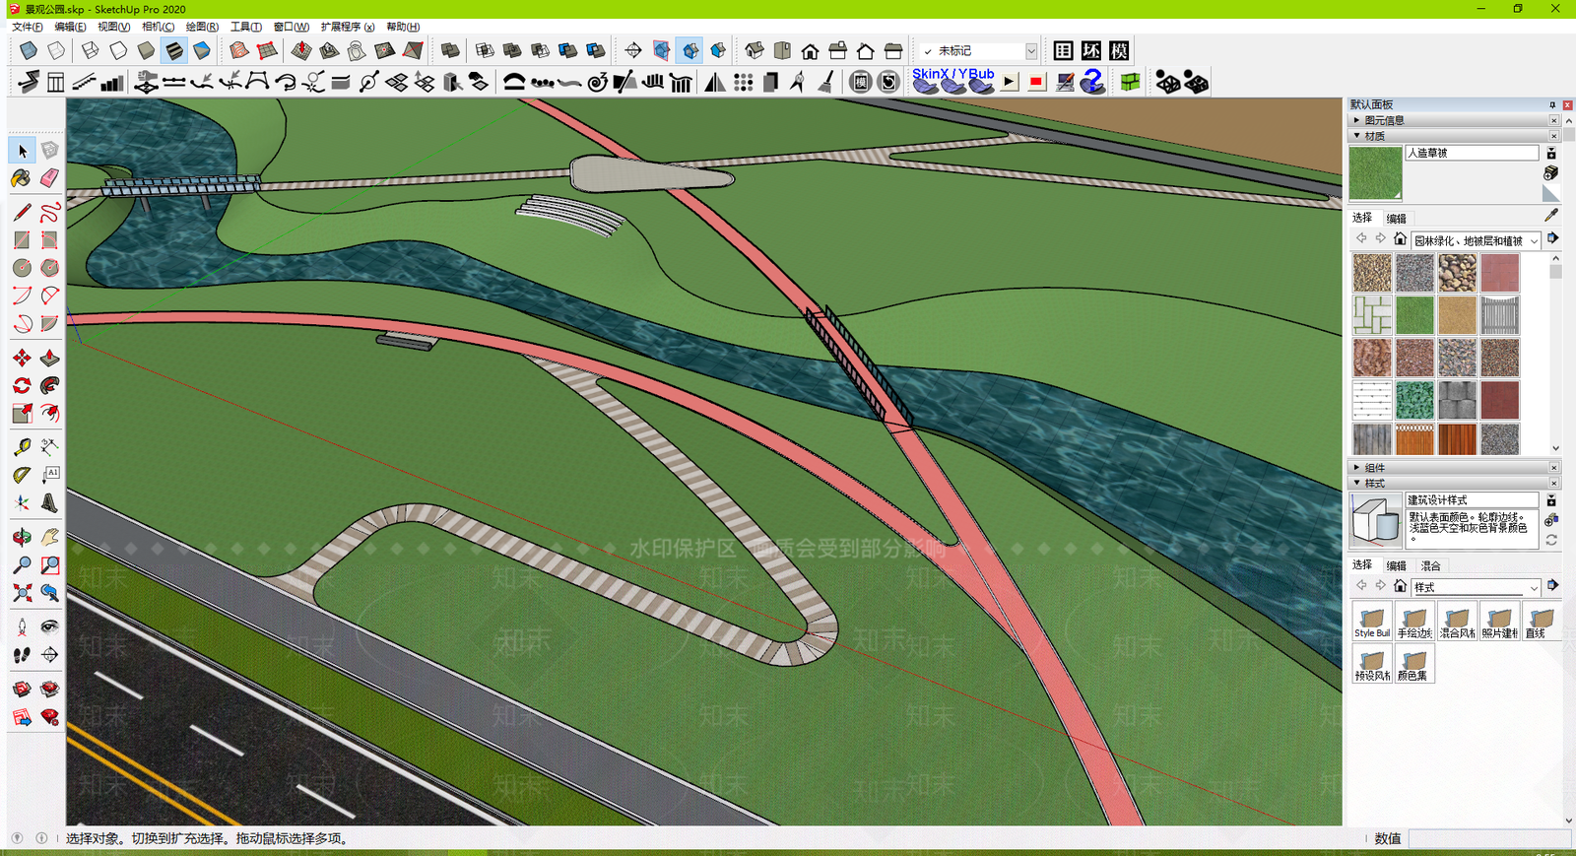
Task: Toggle the Section Cuts display button
Action: point(689,50)
